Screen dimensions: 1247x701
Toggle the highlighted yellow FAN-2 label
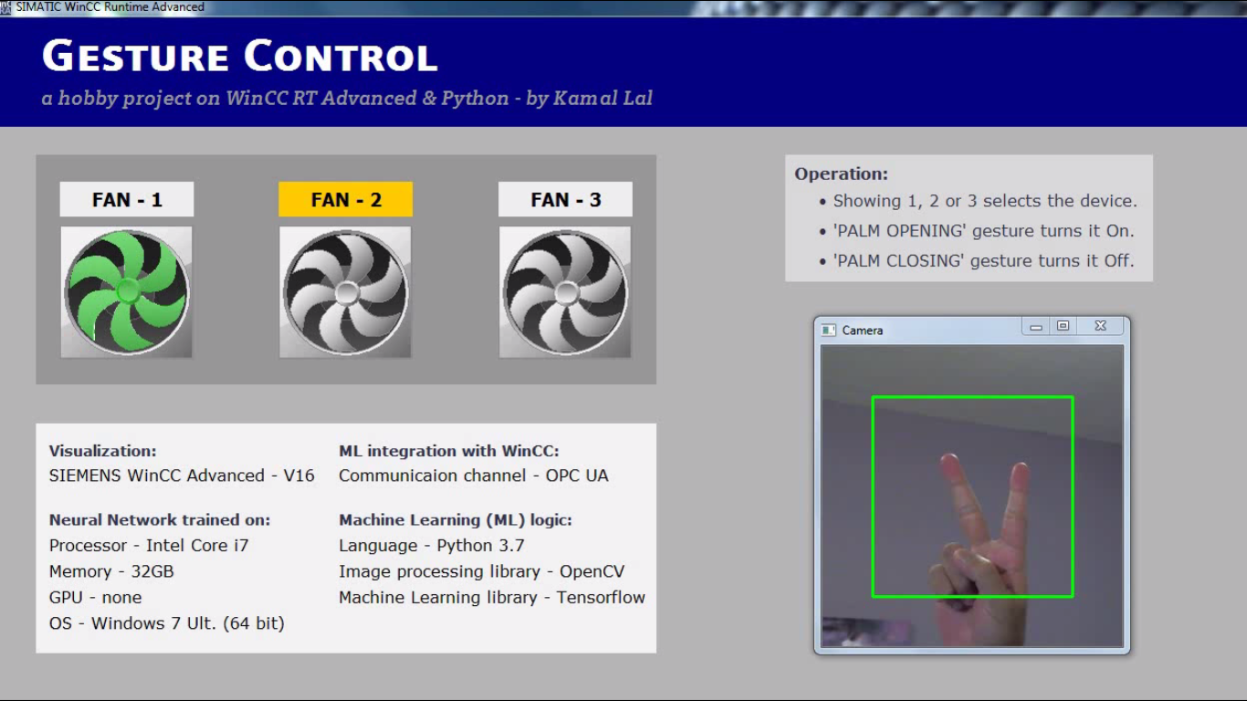[x=345, y=199]
